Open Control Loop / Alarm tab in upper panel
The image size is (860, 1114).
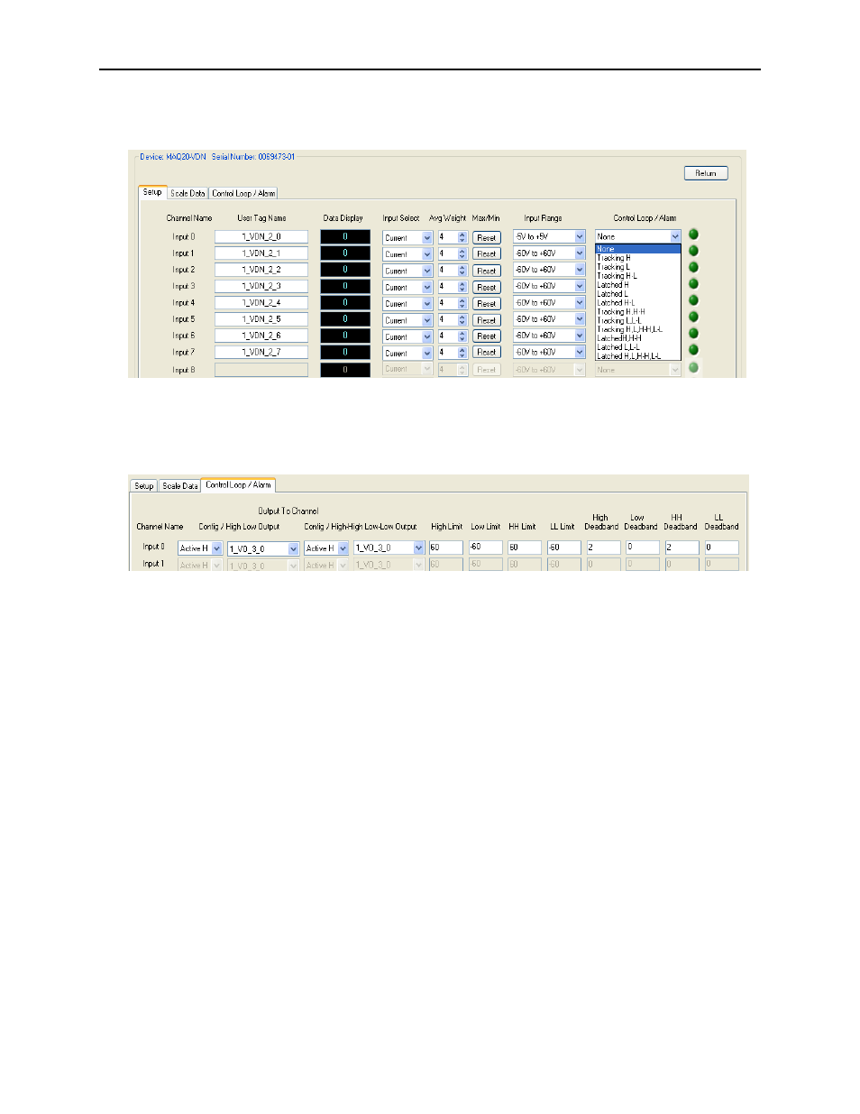tap(243, 193)
